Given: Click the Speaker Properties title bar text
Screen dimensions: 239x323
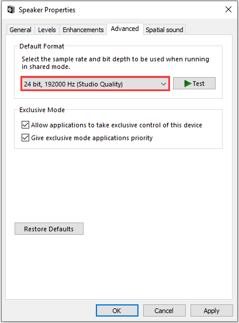Looking at the screenshot, I should [47, 10].
